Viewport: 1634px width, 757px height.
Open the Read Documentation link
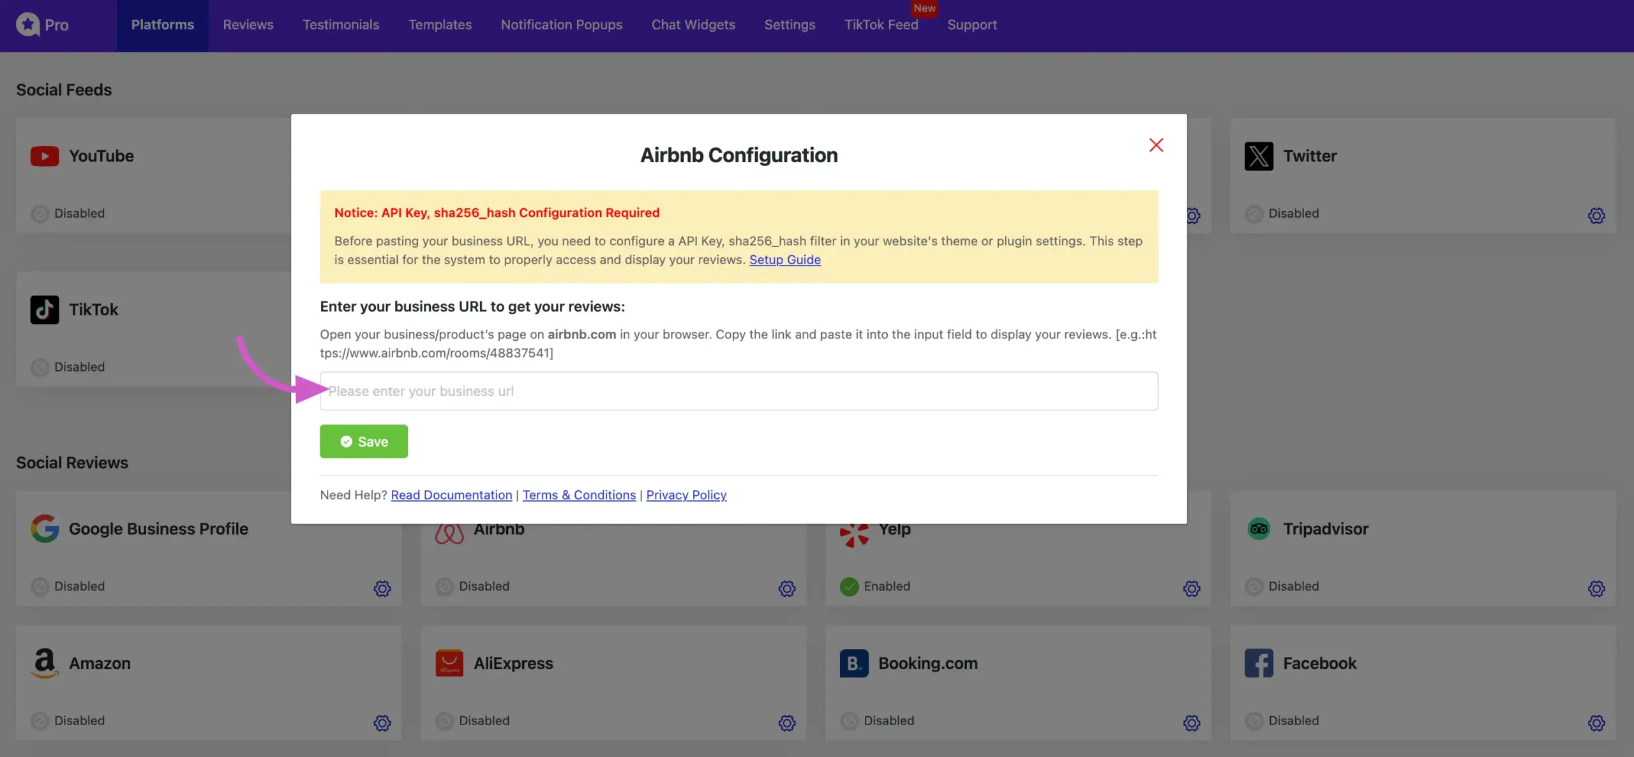451,495
